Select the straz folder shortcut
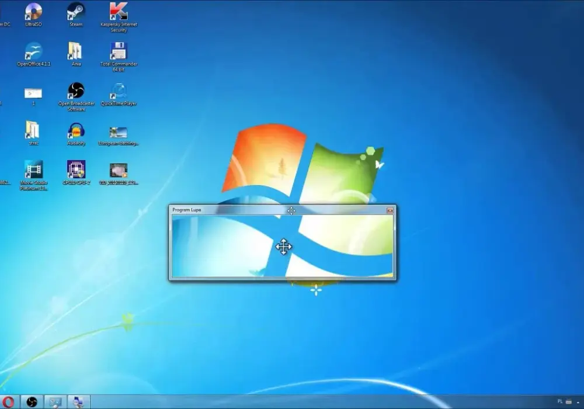 tap(33, 133)
